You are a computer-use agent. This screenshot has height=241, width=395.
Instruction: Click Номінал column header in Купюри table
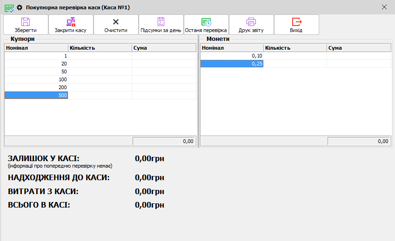tap(36, 48)
